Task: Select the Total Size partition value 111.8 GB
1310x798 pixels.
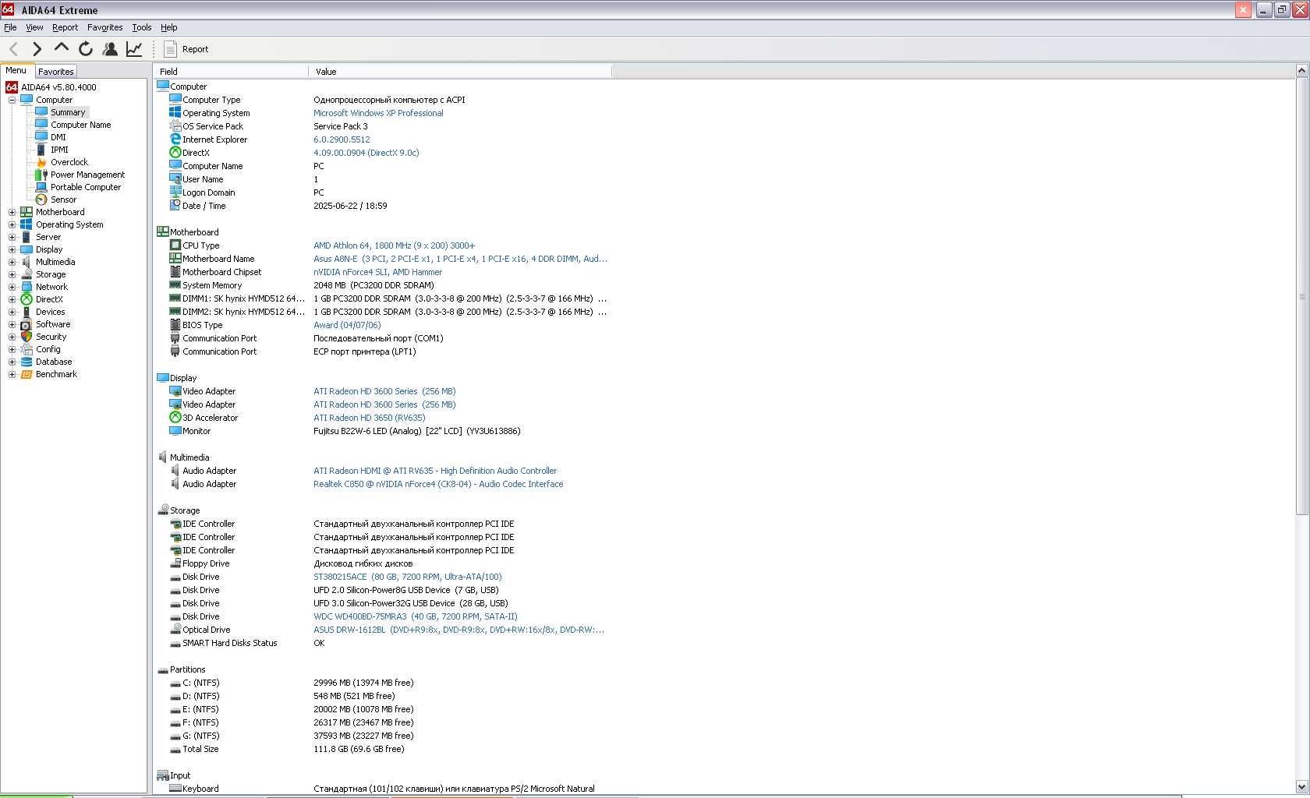Action: point(359,749)
